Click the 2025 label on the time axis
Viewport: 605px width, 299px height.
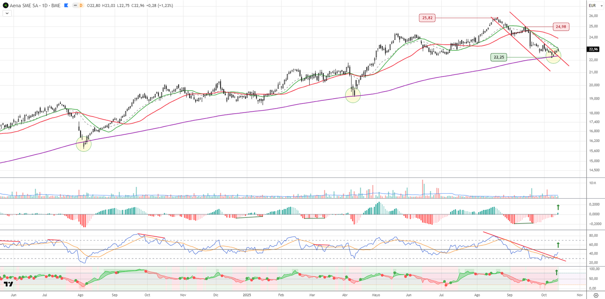coord(247,295)
